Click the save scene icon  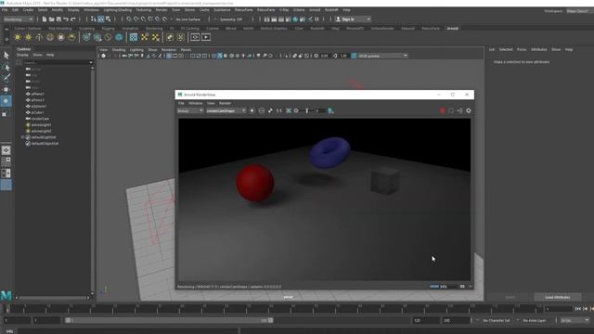point(58,19)
